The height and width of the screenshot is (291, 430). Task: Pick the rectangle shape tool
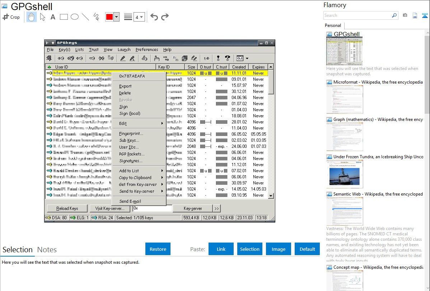64,17
